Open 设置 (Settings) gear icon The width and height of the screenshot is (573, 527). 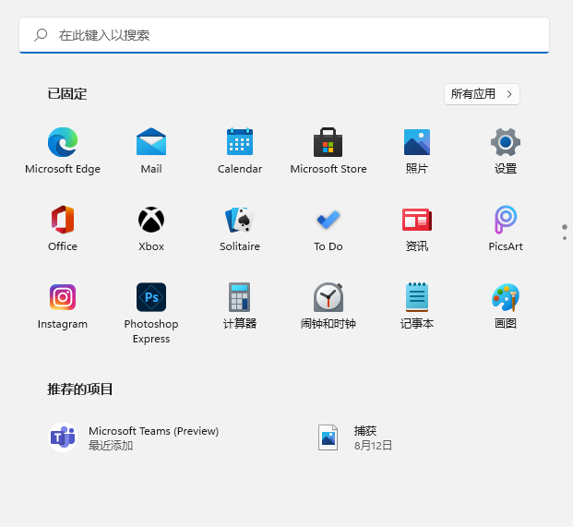pyautogui.click(x=506, y=142)
